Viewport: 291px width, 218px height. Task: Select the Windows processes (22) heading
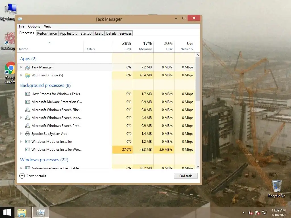pos(44,160)
